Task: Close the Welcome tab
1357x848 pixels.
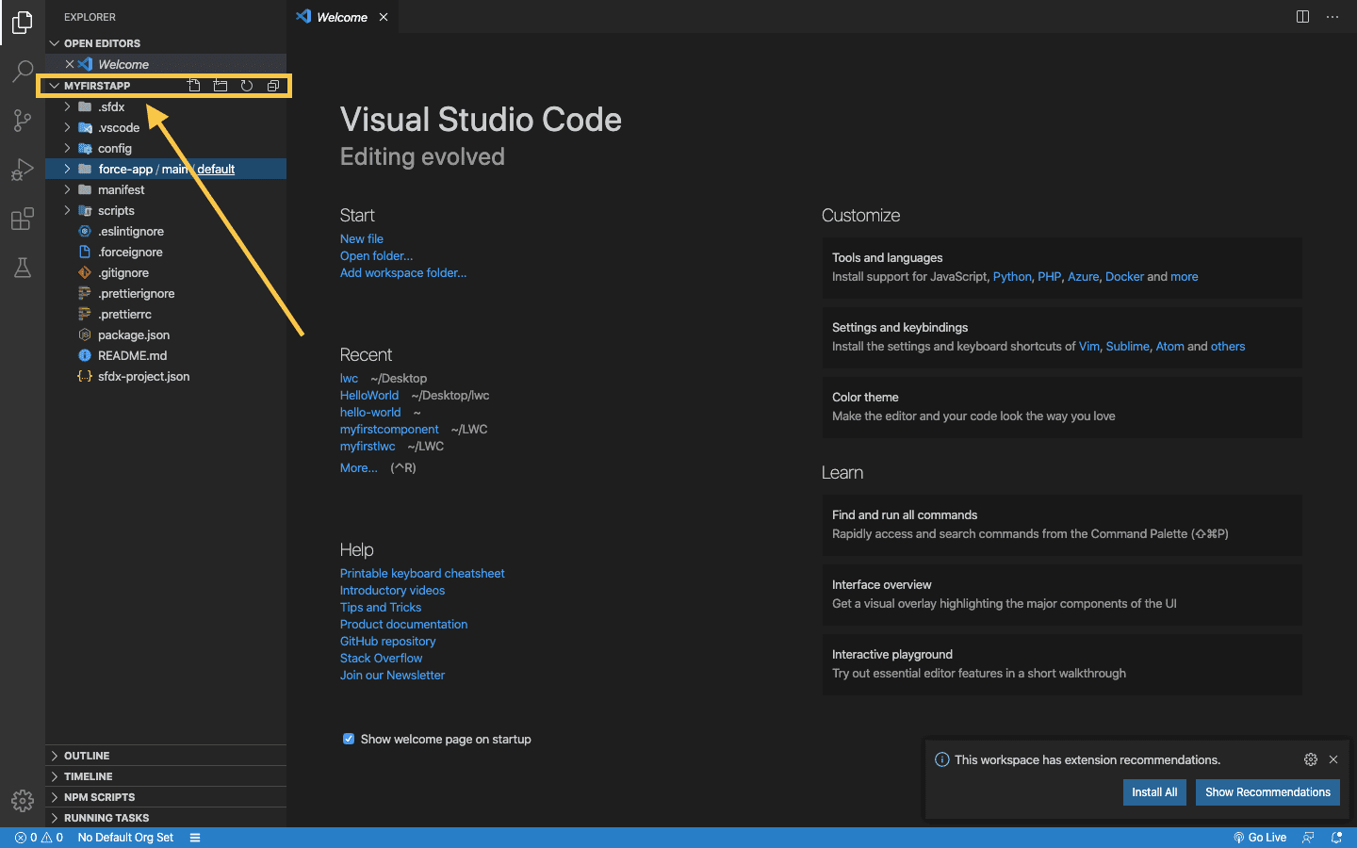Action: (x=384, y=17)
